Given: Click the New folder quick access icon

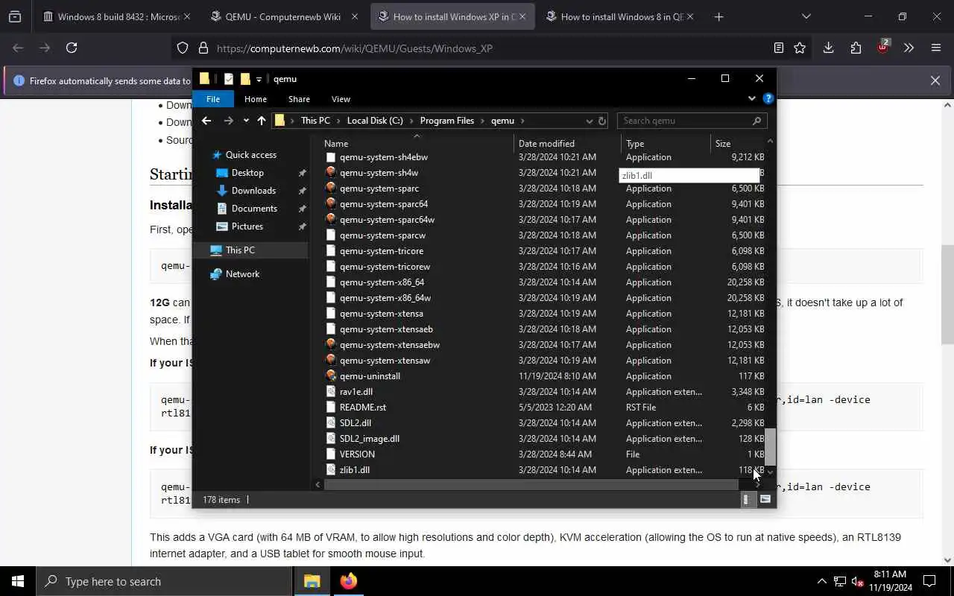Looking at the screenshot, I should pos(245,79).
